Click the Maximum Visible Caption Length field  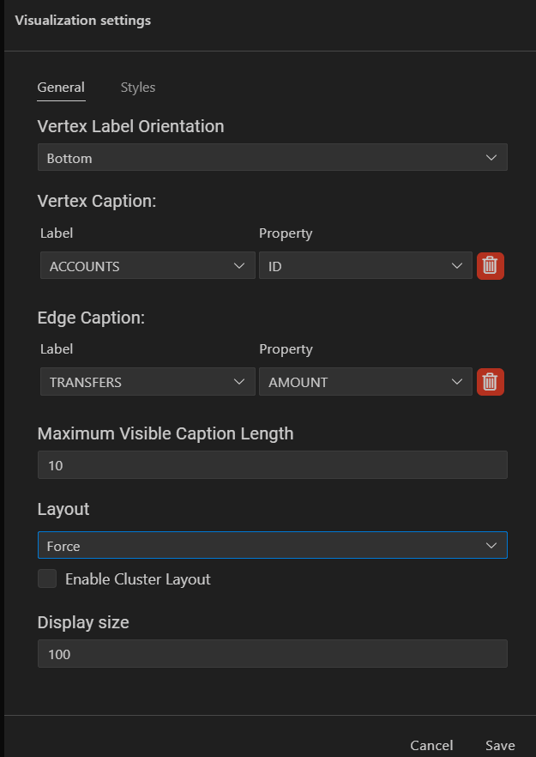272,465
